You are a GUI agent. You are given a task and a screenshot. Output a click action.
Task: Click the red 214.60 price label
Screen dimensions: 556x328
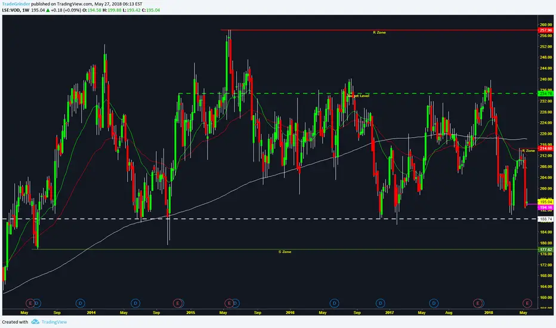pyautogui.click(x=546, y=148)
